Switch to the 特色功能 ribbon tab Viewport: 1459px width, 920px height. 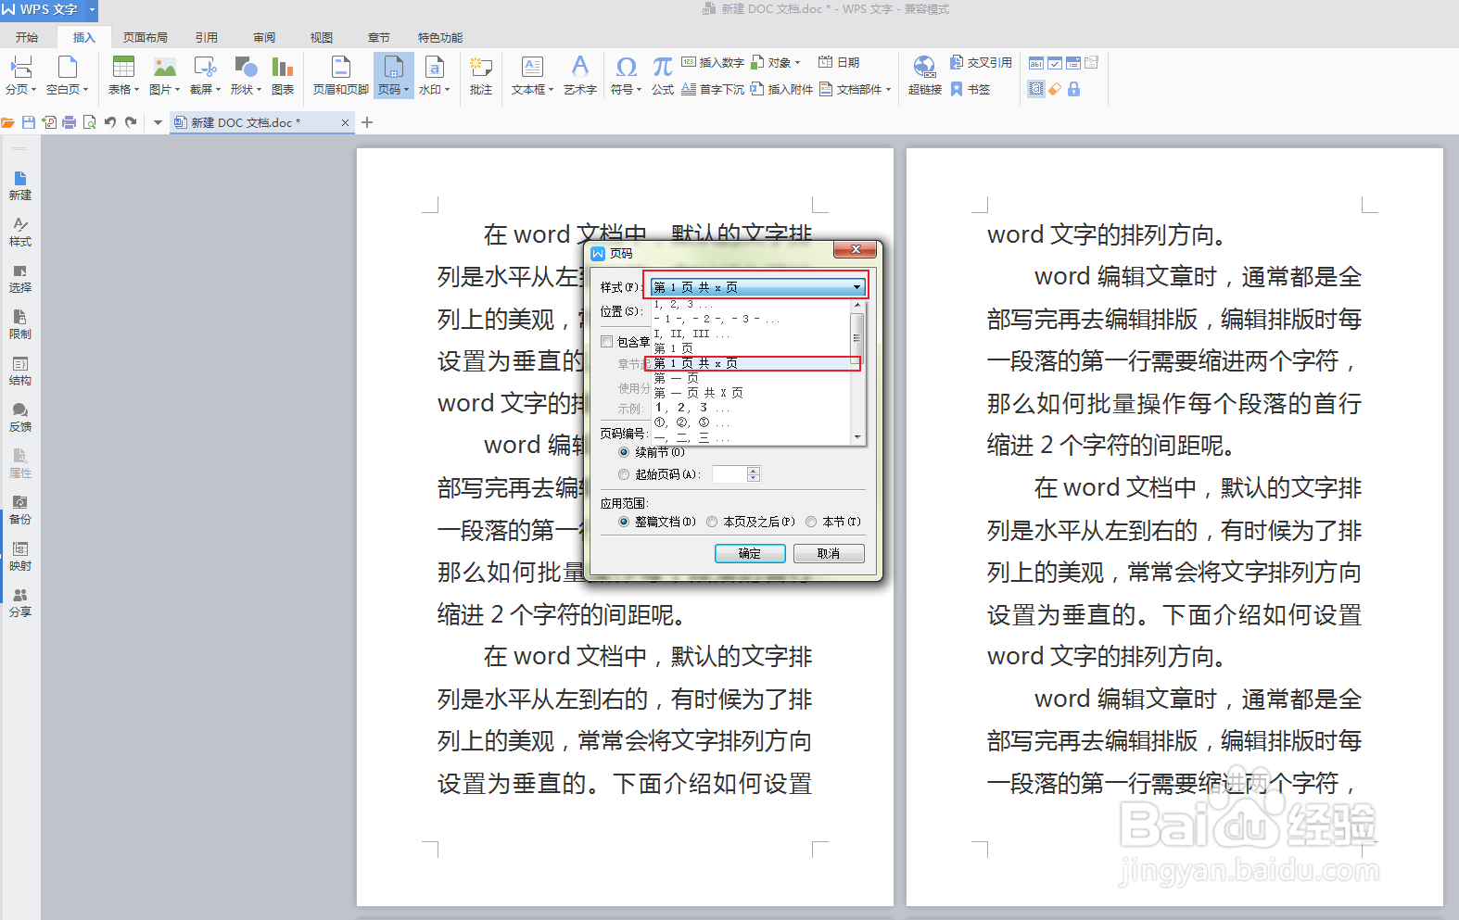pyautogui.click(x=440, y=37)
